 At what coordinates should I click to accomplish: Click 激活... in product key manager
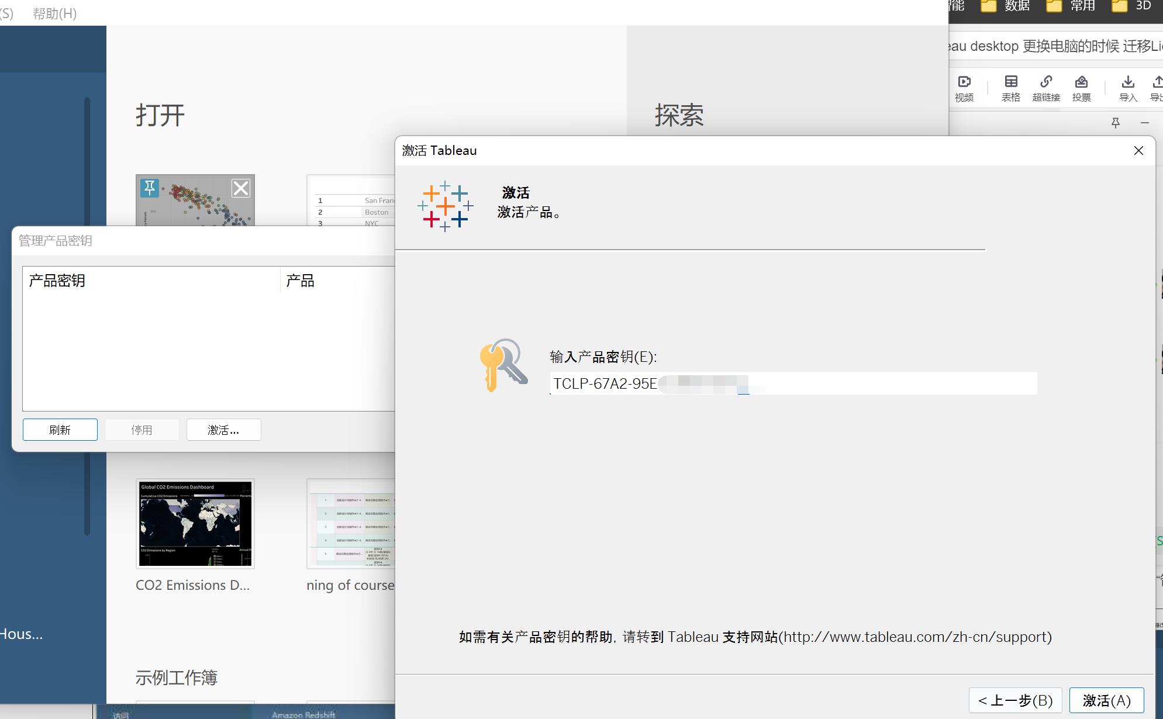[x=223, y=430]
